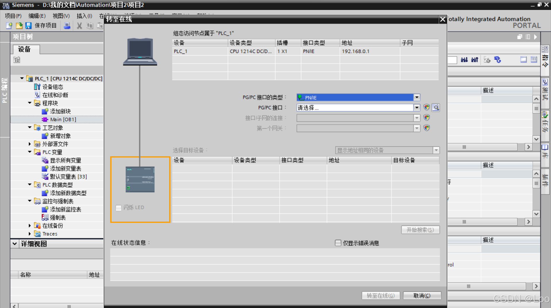Save project with the floppy disk icon
Image resolution: width=551 pixels, height=308 pixels.
point(28,25)
